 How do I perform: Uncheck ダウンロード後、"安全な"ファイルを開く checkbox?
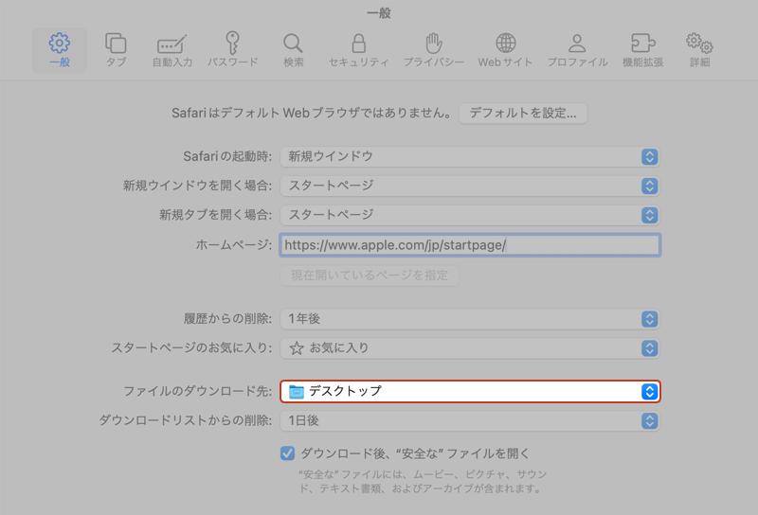pyautogui.click(x=287, y=453)
